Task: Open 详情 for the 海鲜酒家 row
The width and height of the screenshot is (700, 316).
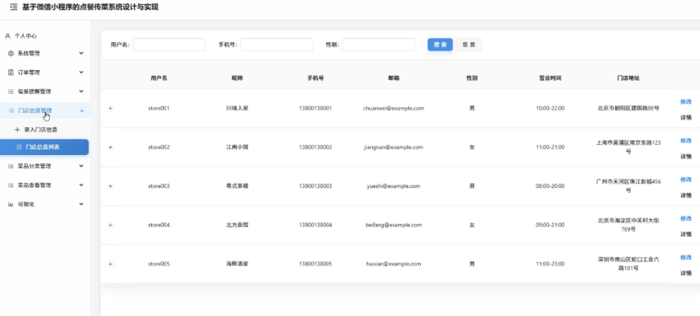Action: click(686, 273)
